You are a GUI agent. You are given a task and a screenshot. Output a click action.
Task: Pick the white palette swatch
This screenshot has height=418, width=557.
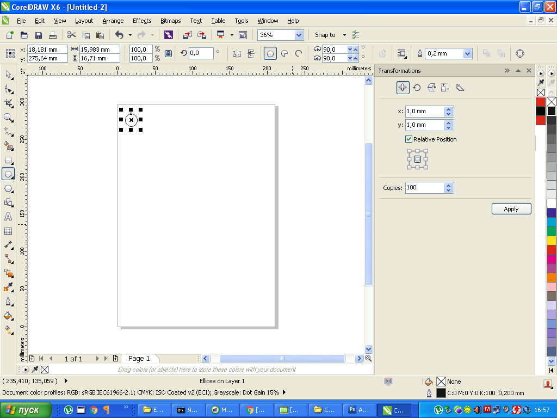coord(552,204)
